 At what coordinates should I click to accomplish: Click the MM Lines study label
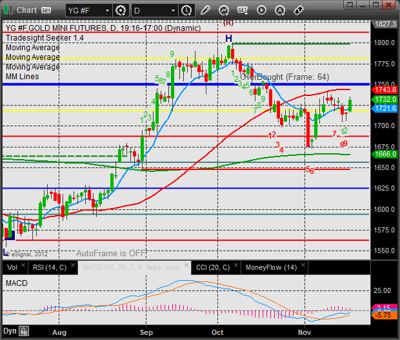coord(23,77)
